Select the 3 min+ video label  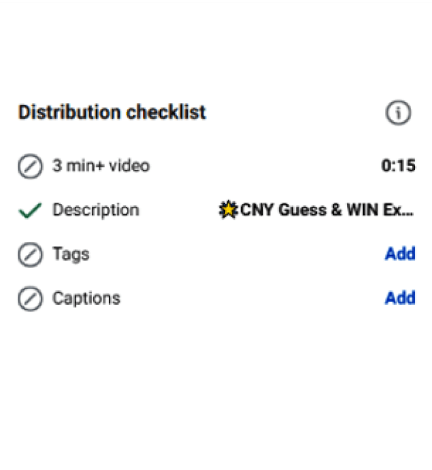[101, 166]
